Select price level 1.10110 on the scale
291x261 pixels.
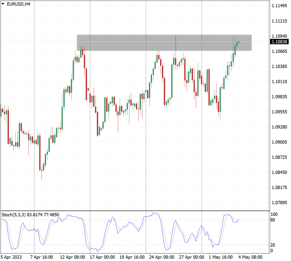279,82
